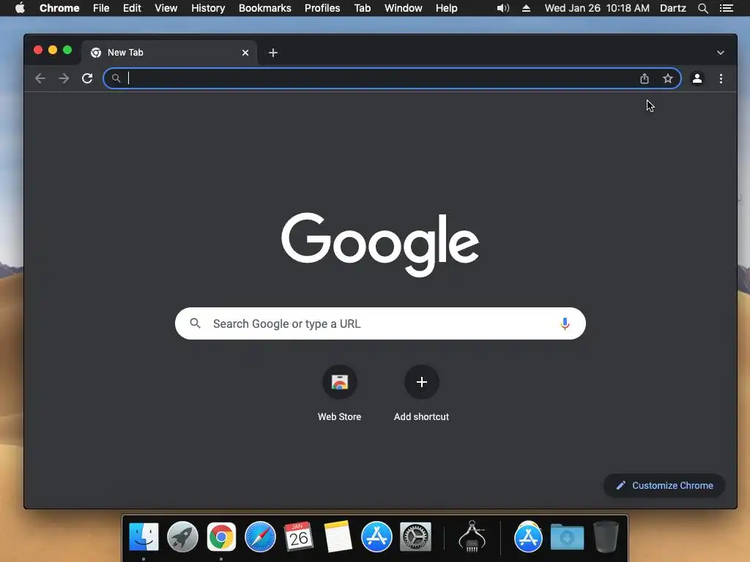Open Calendar from the Dock
The height and width of the screenshot is (562, 750).
pyautogui.click(x=299, y=536)
